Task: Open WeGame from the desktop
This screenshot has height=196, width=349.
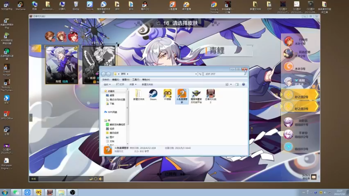Action: [21, 6]
